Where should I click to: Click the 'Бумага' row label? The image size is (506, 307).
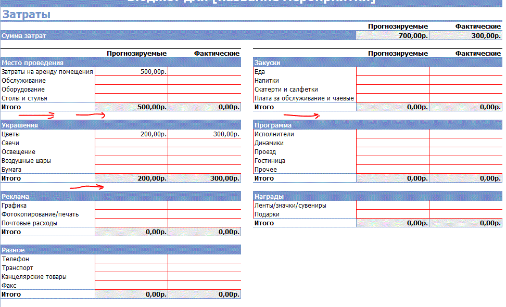click(11, 170)
